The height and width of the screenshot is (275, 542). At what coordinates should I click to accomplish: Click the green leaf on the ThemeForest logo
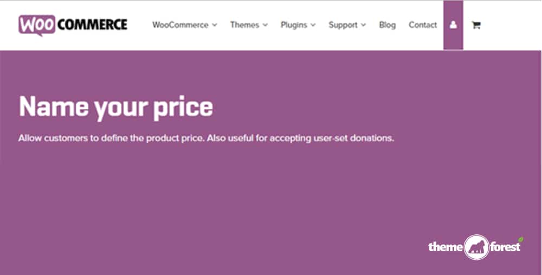520,239
